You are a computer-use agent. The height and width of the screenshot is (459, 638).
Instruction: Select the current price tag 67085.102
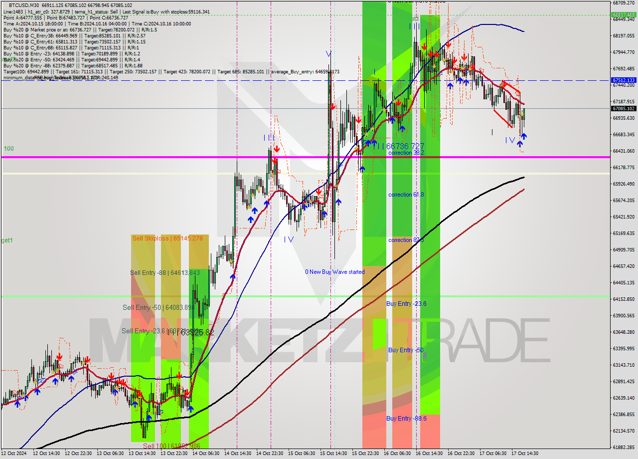click(x=624, y=108)
